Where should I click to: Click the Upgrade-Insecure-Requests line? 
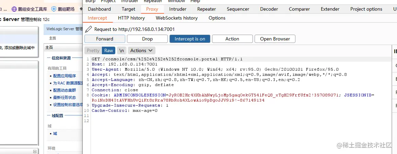[x=130, y=105]
